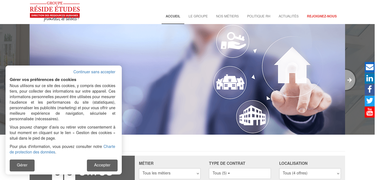Viewport: 378px width, 180px height.
Task: Click Continuer sans accepter link
Action: [94, 72]
